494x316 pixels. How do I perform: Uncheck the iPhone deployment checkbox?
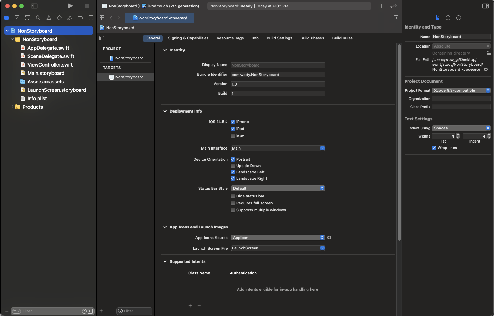[x=233, y=122]
